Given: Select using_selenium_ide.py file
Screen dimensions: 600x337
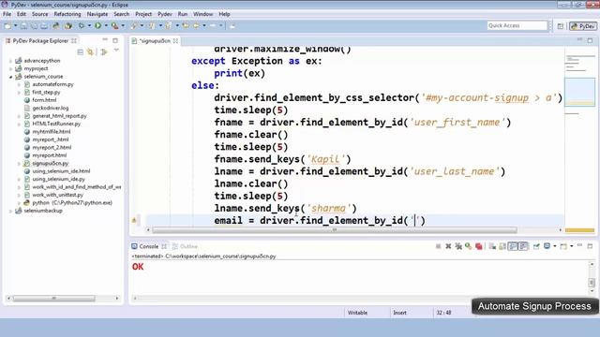Looking at the screenshot, I should tap(58, 179).
